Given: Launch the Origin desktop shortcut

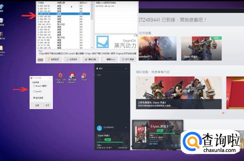Looking at the screenshot, I should pyautogui.click(x=84, y=77).
